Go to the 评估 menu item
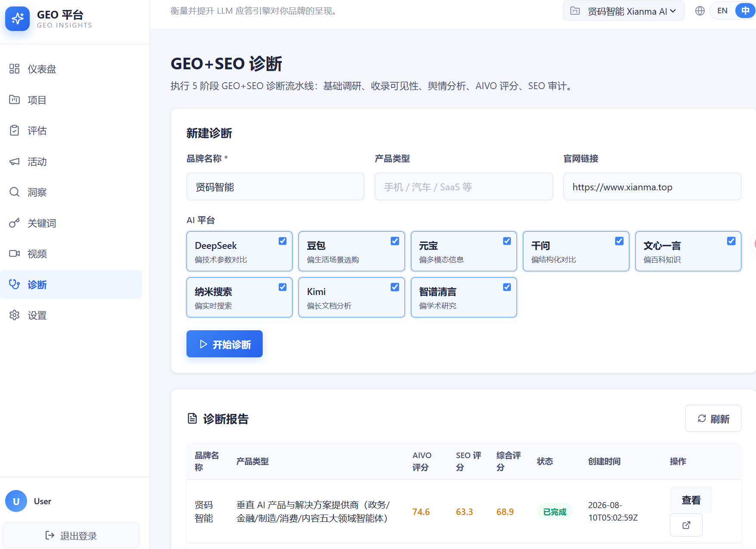The image size is (756, 549). [x=71, y=130]
